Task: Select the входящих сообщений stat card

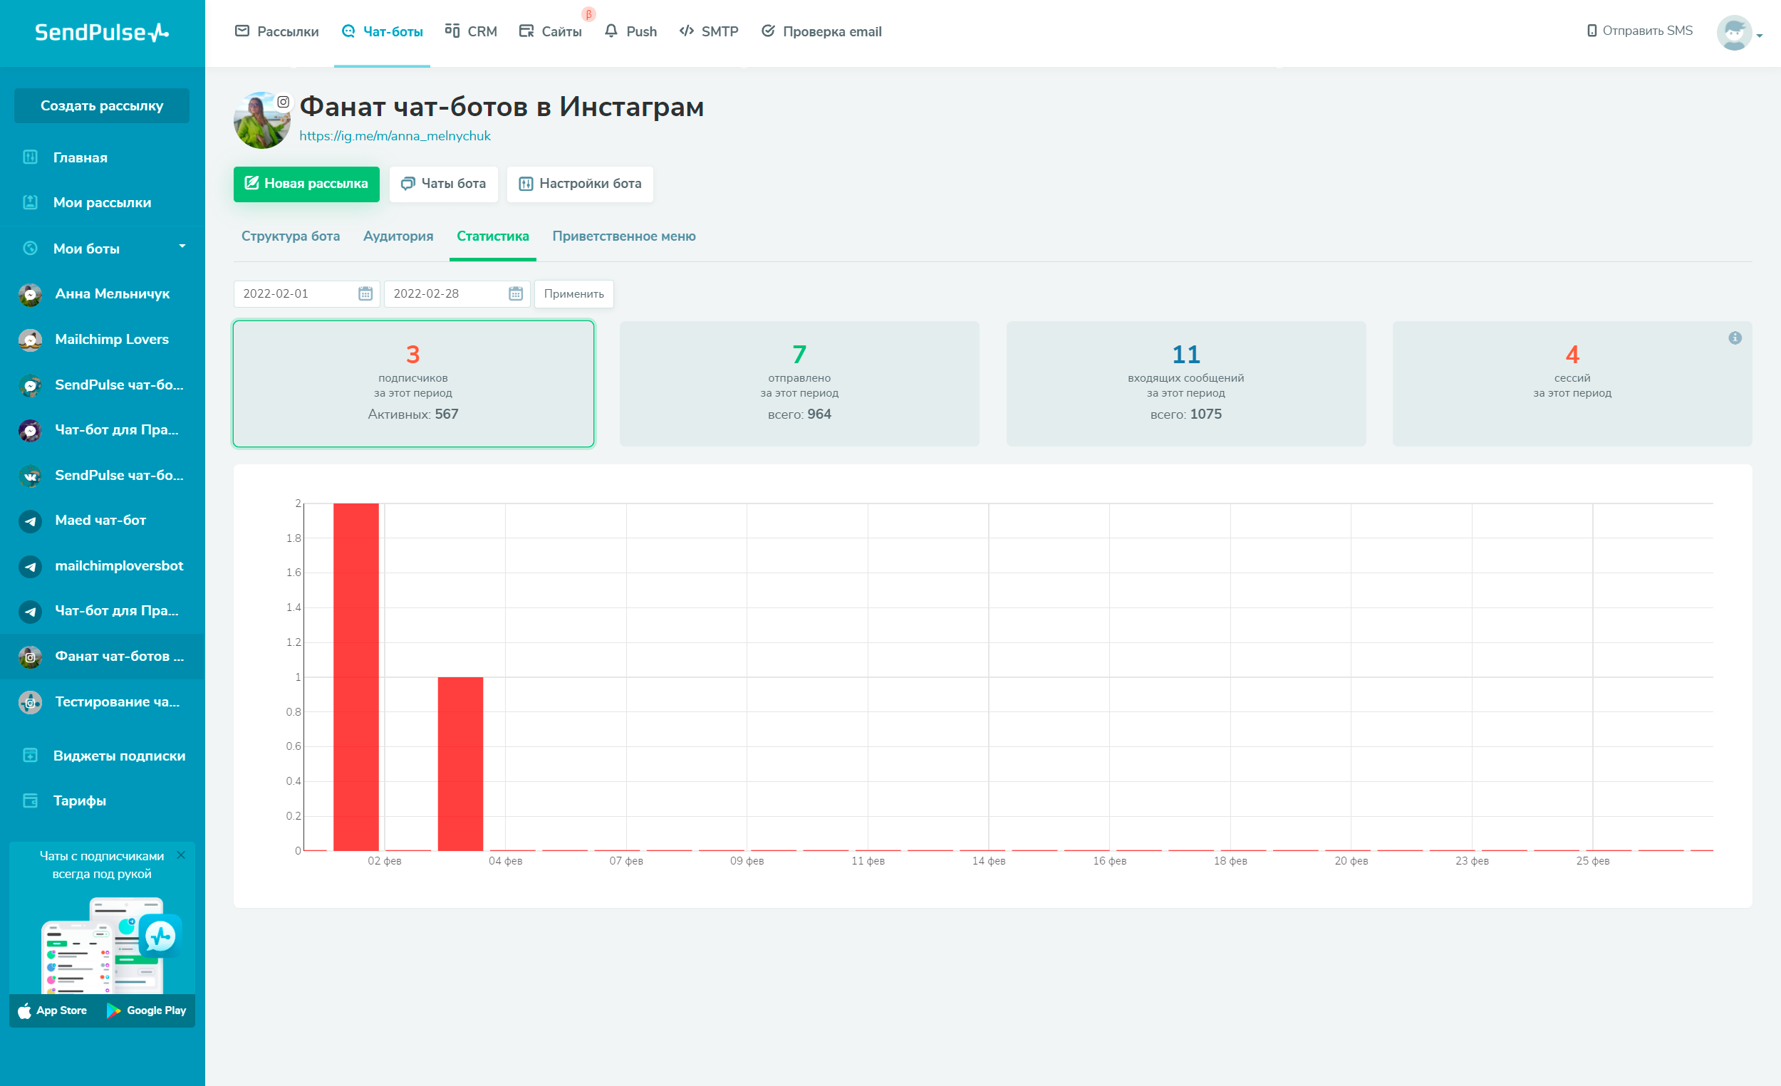Action: 1186,384
